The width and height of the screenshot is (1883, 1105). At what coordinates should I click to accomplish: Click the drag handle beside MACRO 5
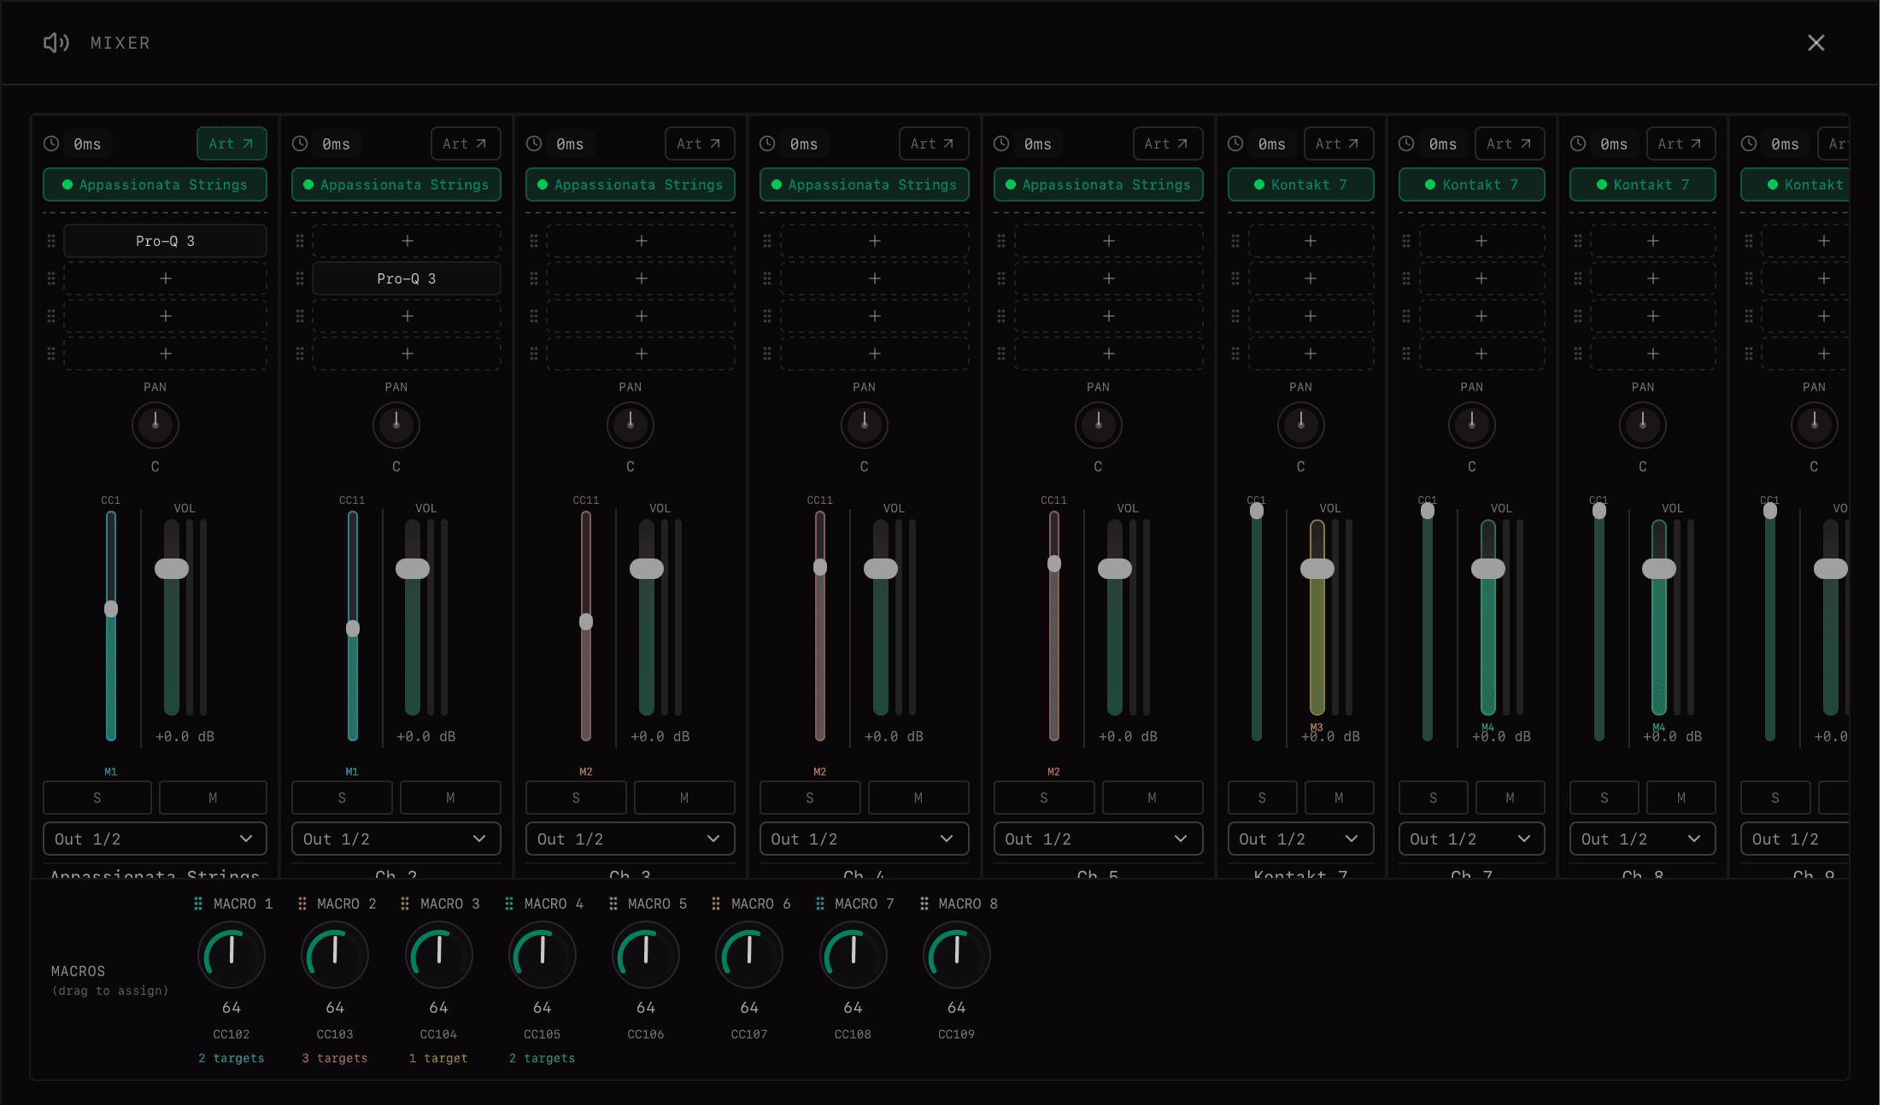[x=613, y=903]
